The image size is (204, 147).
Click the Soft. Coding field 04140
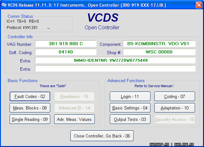tap(66, 52)
